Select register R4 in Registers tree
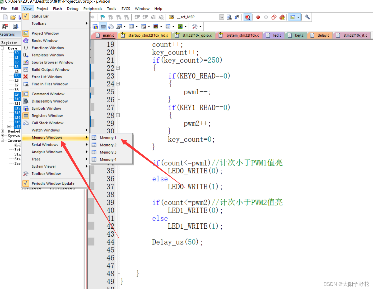 (16, 71)
